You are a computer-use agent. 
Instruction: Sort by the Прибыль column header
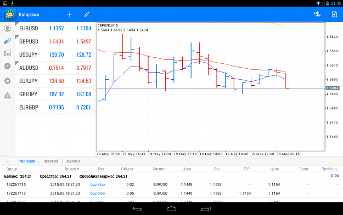pyautogui.click(x=329, y=169)
